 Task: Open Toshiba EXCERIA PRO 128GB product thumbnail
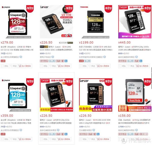click(96, 22)
